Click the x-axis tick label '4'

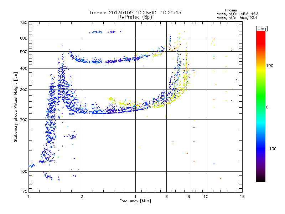pos(135,197)
